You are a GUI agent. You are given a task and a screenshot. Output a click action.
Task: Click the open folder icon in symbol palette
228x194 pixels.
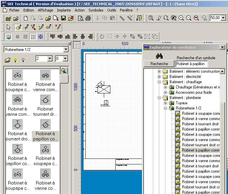[8, 60]
